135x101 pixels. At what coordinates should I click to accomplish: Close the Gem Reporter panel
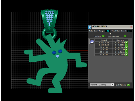[x=131, y=27]
